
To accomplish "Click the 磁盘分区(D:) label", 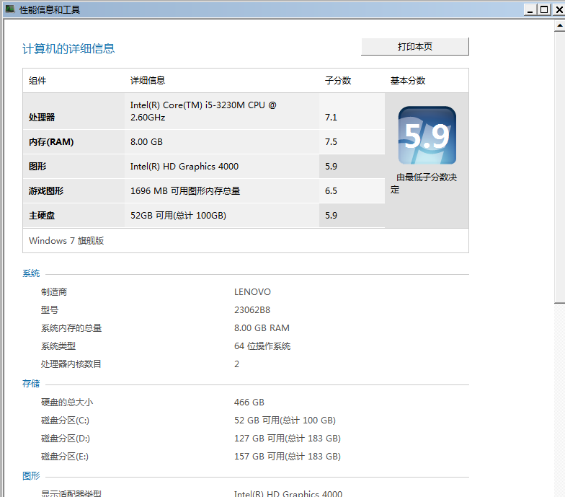I will click(66, 439).
